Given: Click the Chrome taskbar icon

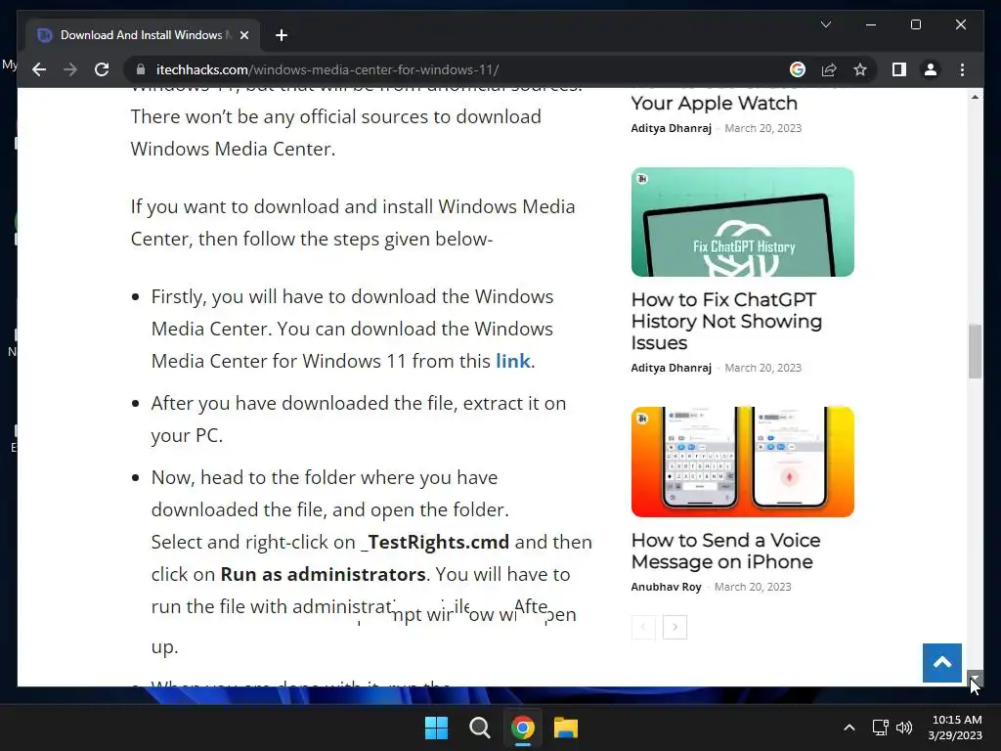Looking at the screenshot, I should pos(523,728).
